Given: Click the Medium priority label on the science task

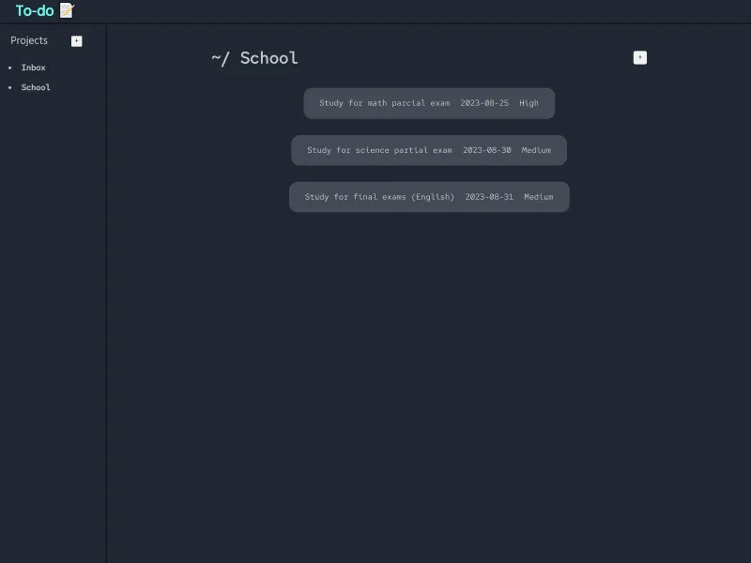Looking at the screenshot, I should (x=536, y=149).
